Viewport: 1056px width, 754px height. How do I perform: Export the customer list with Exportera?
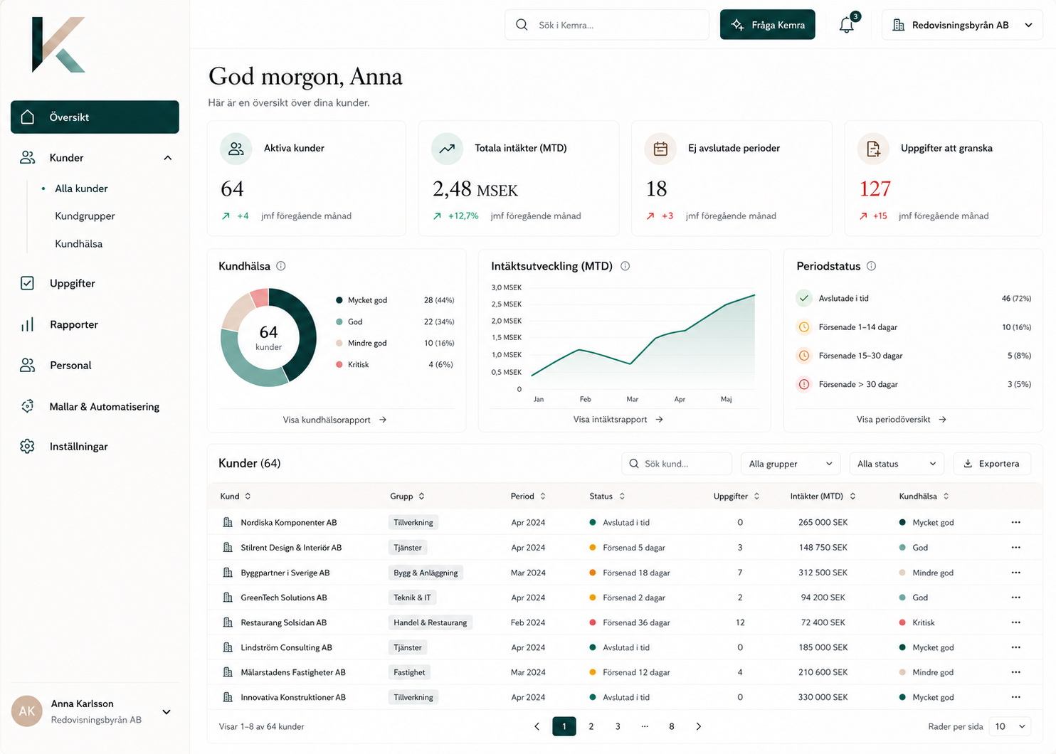pos(992,464)
